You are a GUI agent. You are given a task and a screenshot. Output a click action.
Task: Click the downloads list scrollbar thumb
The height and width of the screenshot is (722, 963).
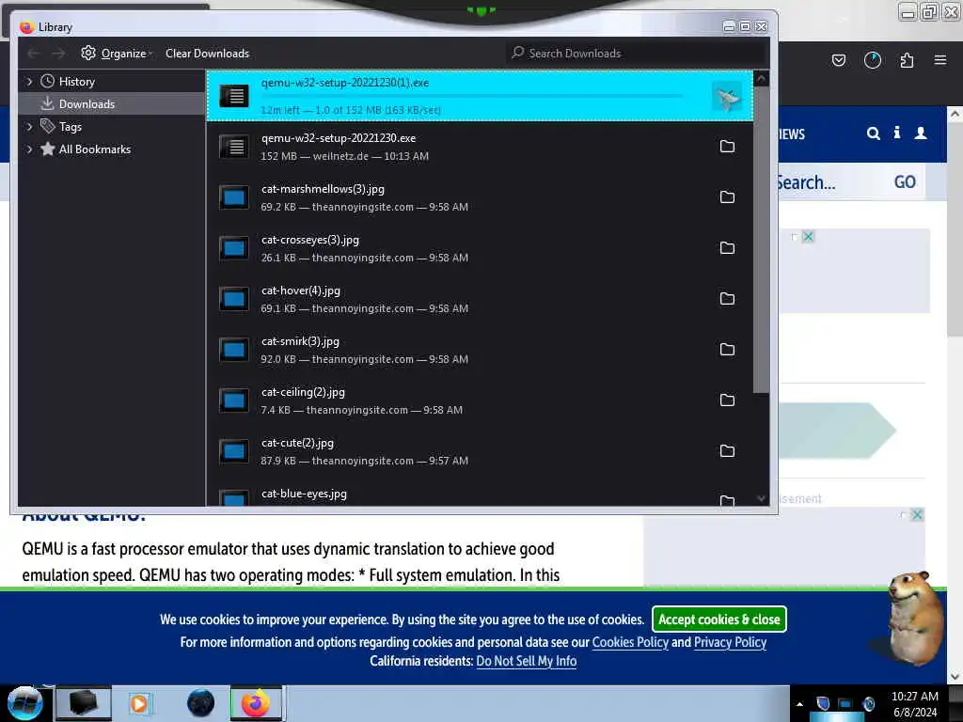pos(761,240)
